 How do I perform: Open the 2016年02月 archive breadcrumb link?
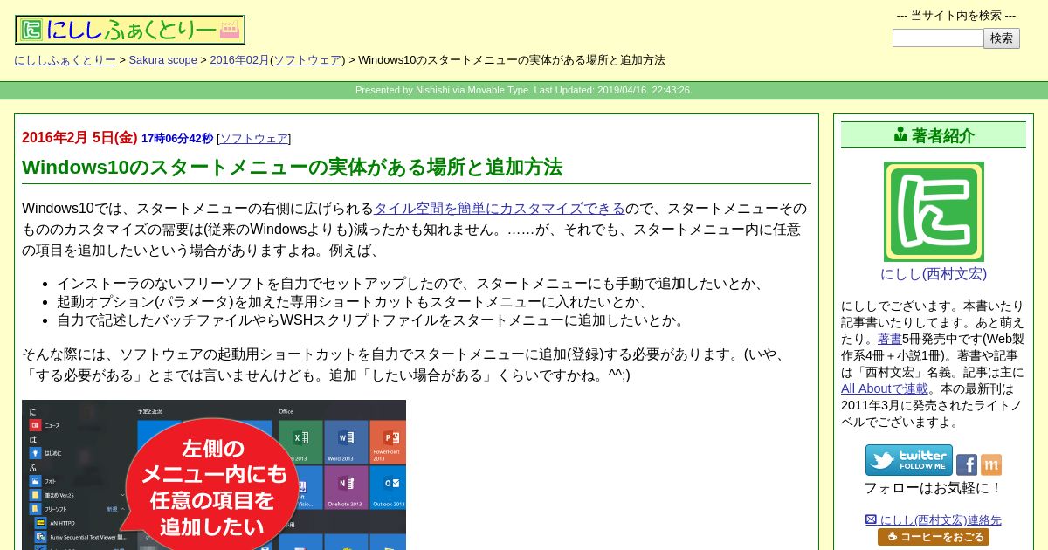pyautogui.click(x=239, y=60)
